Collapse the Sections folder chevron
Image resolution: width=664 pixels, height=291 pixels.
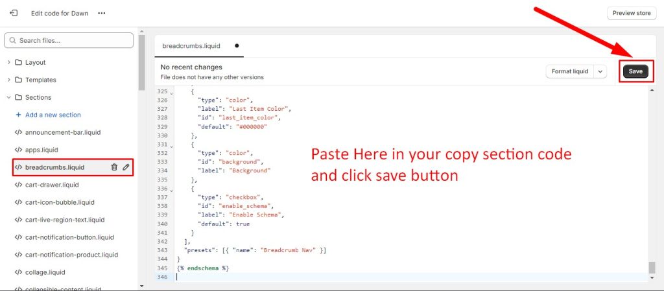pyautogui.click(x=8, y=97)
